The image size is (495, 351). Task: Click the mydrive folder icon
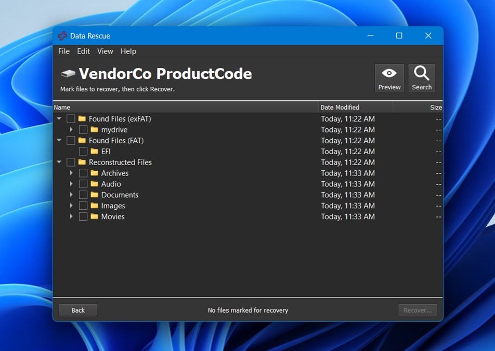pos(95,129)
